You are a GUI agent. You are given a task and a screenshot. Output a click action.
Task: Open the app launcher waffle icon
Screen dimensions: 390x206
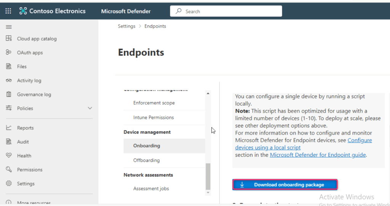click(x=8, y=11)
